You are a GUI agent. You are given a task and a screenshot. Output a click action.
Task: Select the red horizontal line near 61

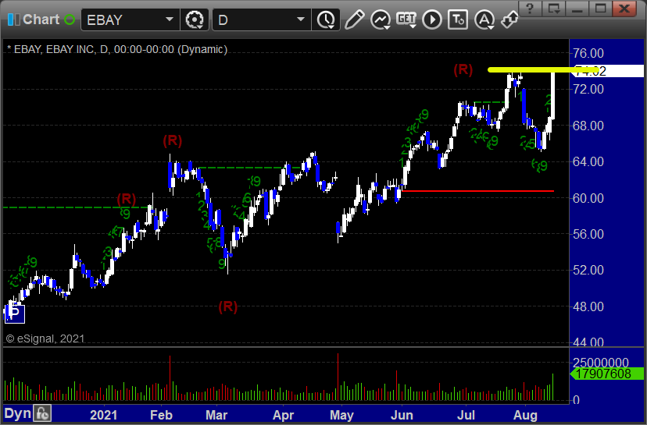[477, 191]
